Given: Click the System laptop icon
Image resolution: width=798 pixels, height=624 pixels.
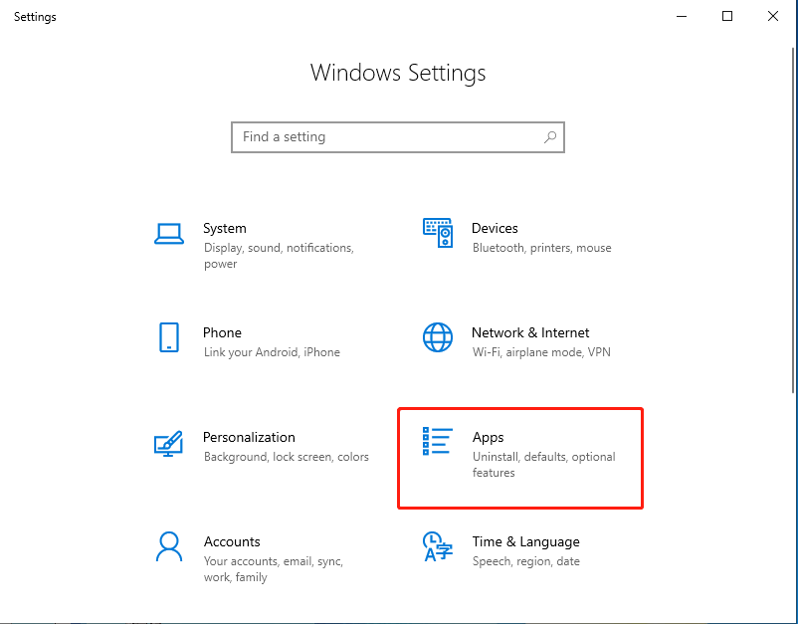Looking at the screenshot, I should [x=169, y=234].
